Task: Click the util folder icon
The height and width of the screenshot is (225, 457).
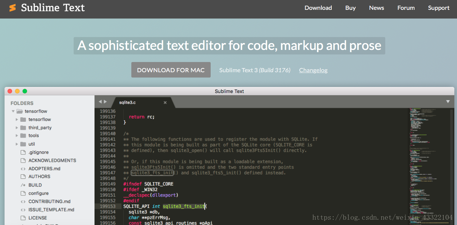Action: click(x=23, y=144)
